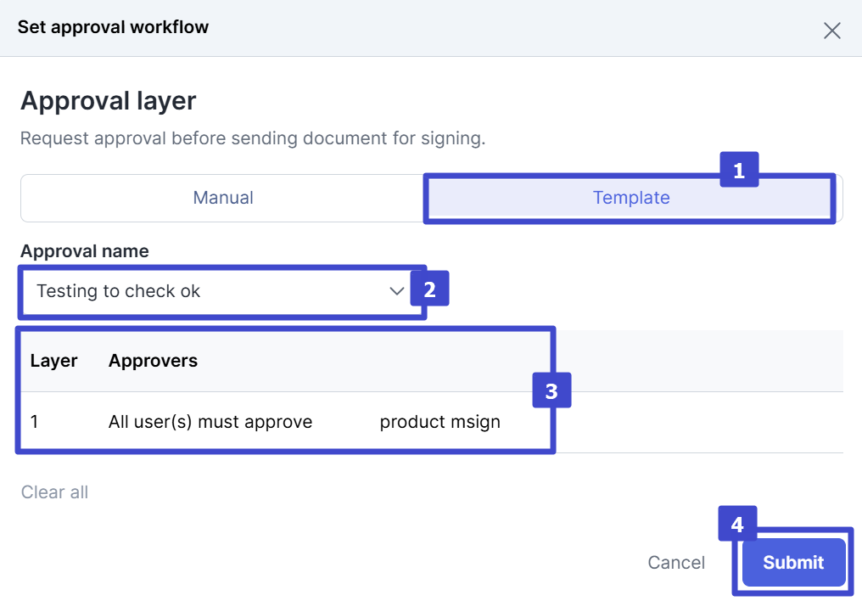Click the numbered badge 3 marker
Screen dimensions: 862x601
pyautogui.click(x=551, y=390)
